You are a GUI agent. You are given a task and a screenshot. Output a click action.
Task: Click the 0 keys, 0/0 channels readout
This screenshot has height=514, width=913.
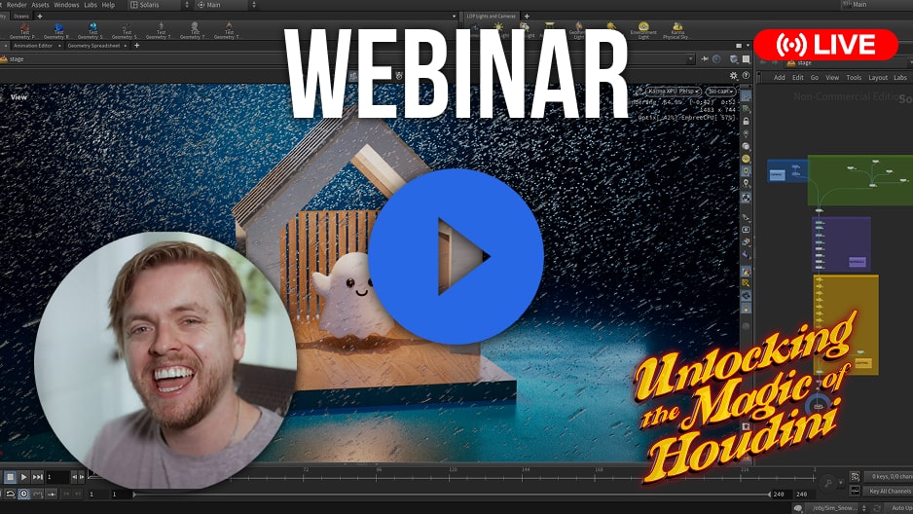pyautogui.click(x=889, y=476)
